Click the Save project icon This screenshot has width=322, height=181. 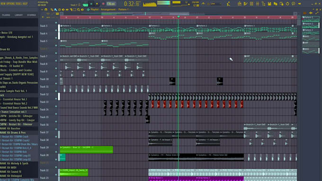point(269,4)
